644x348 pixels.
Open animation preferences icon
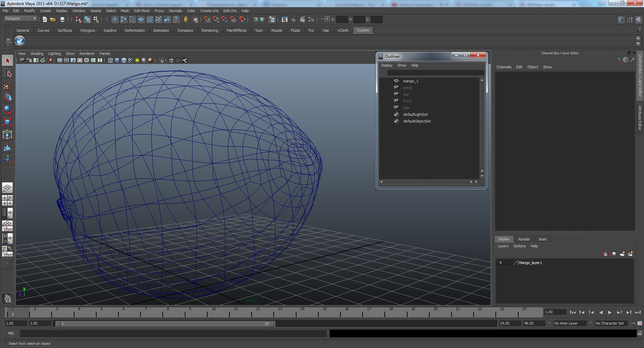(640, 323)
